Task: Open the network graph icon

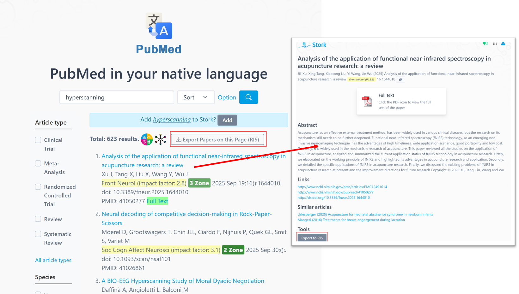Action: tap(161, 139)
